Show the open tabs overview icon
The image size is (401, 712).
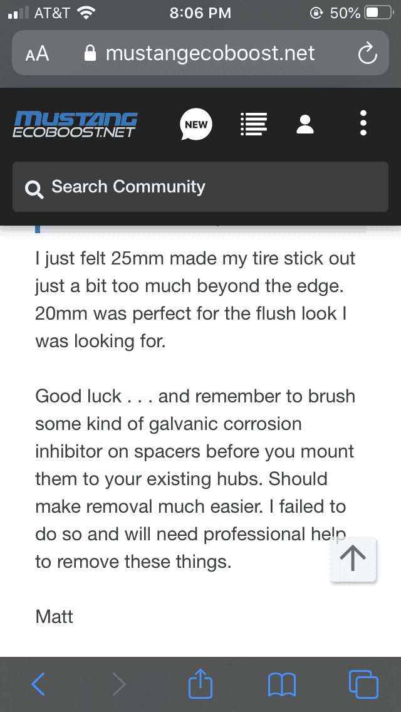(363, 684)
